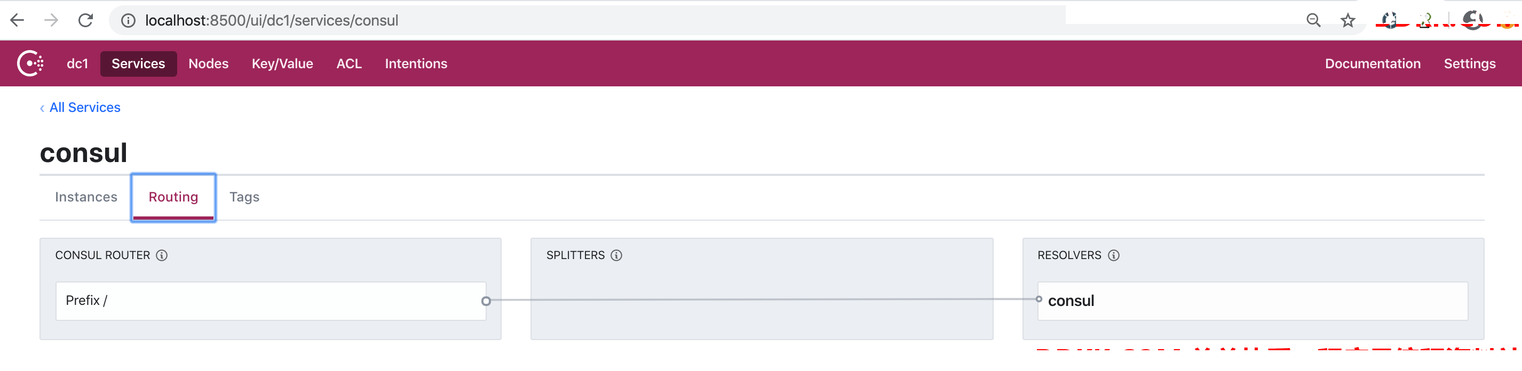Image resolution: width=1522 pixels, height=371 pixels.
Task: Click the Consul logo icon
Action: [x=30, y=63]
